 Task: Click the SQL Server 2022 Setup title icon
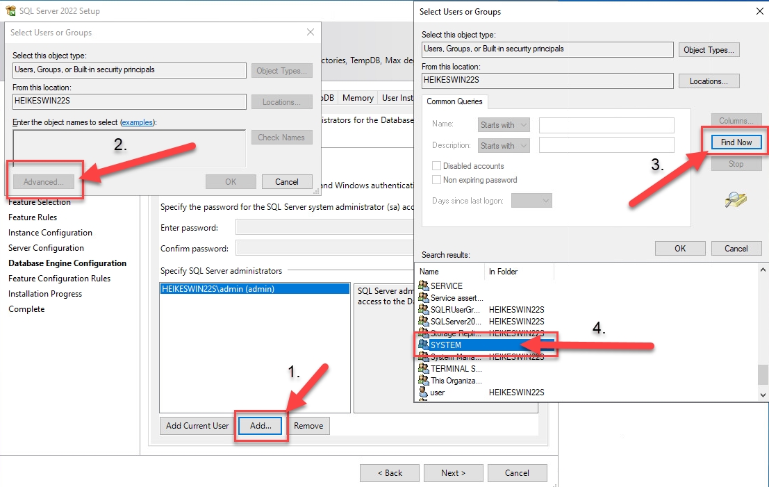pos(10,10)
